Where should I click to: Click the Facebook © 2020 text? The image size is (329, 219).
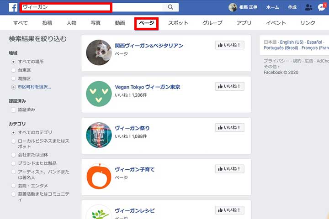point(281,73)
